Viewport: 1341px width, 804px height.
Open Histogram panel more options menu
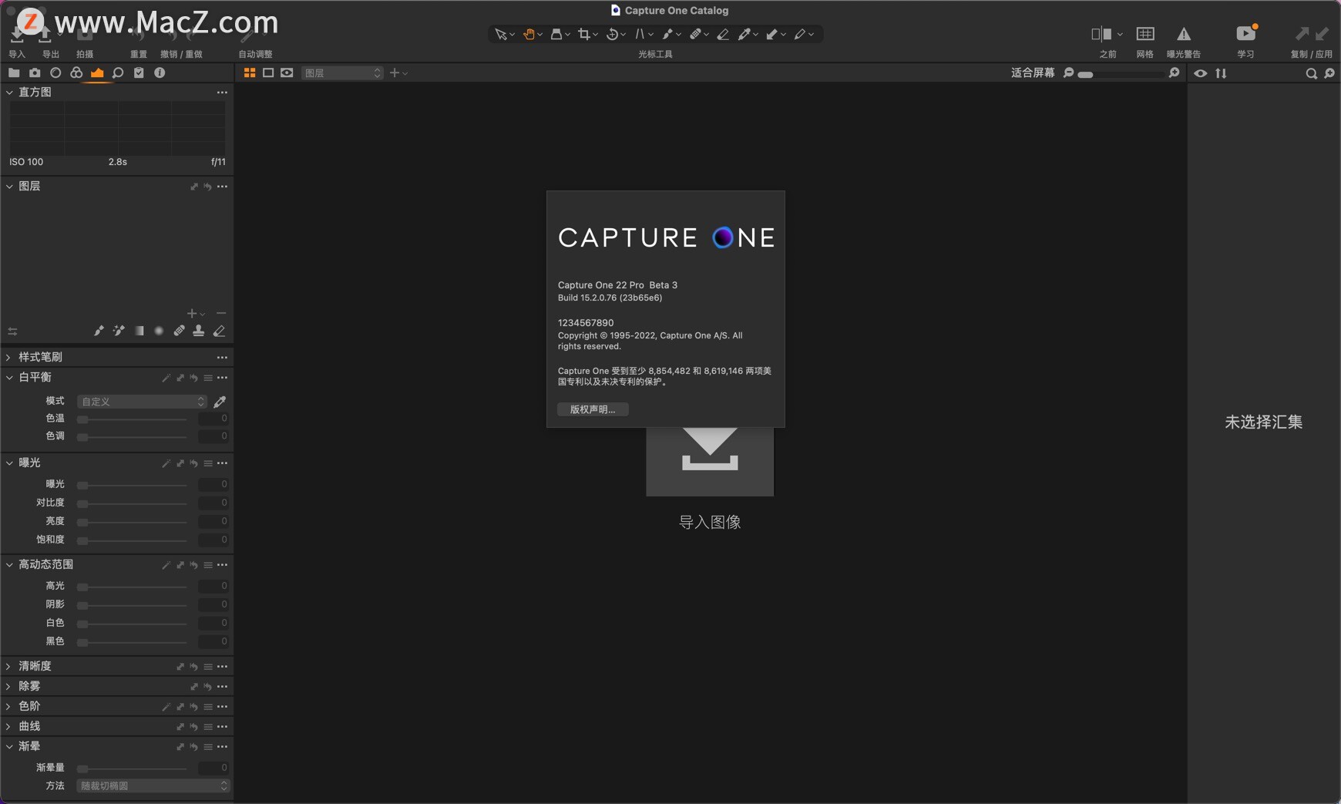pyautogui.click(x=222, y=92)
